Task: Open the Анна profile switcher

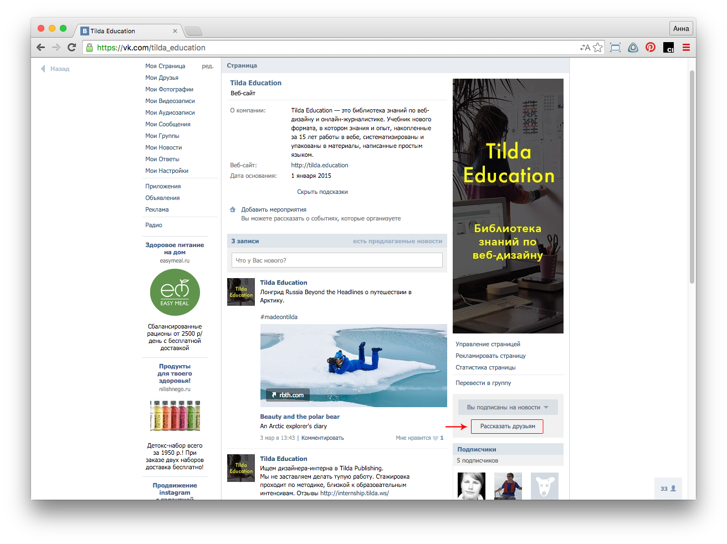Action: [x=681, y=29]
